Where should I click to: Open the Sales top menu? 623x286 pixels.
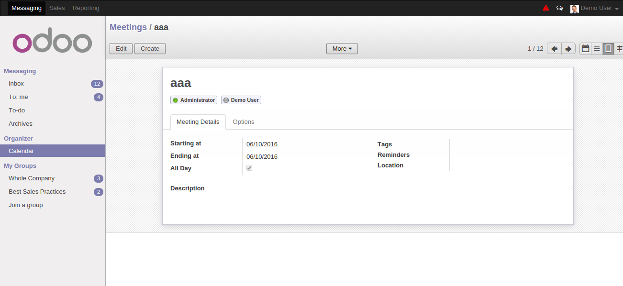[x=57, y=8]
